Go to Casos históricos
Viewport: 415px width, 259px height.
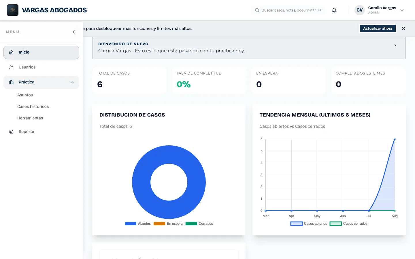(33, 106)
